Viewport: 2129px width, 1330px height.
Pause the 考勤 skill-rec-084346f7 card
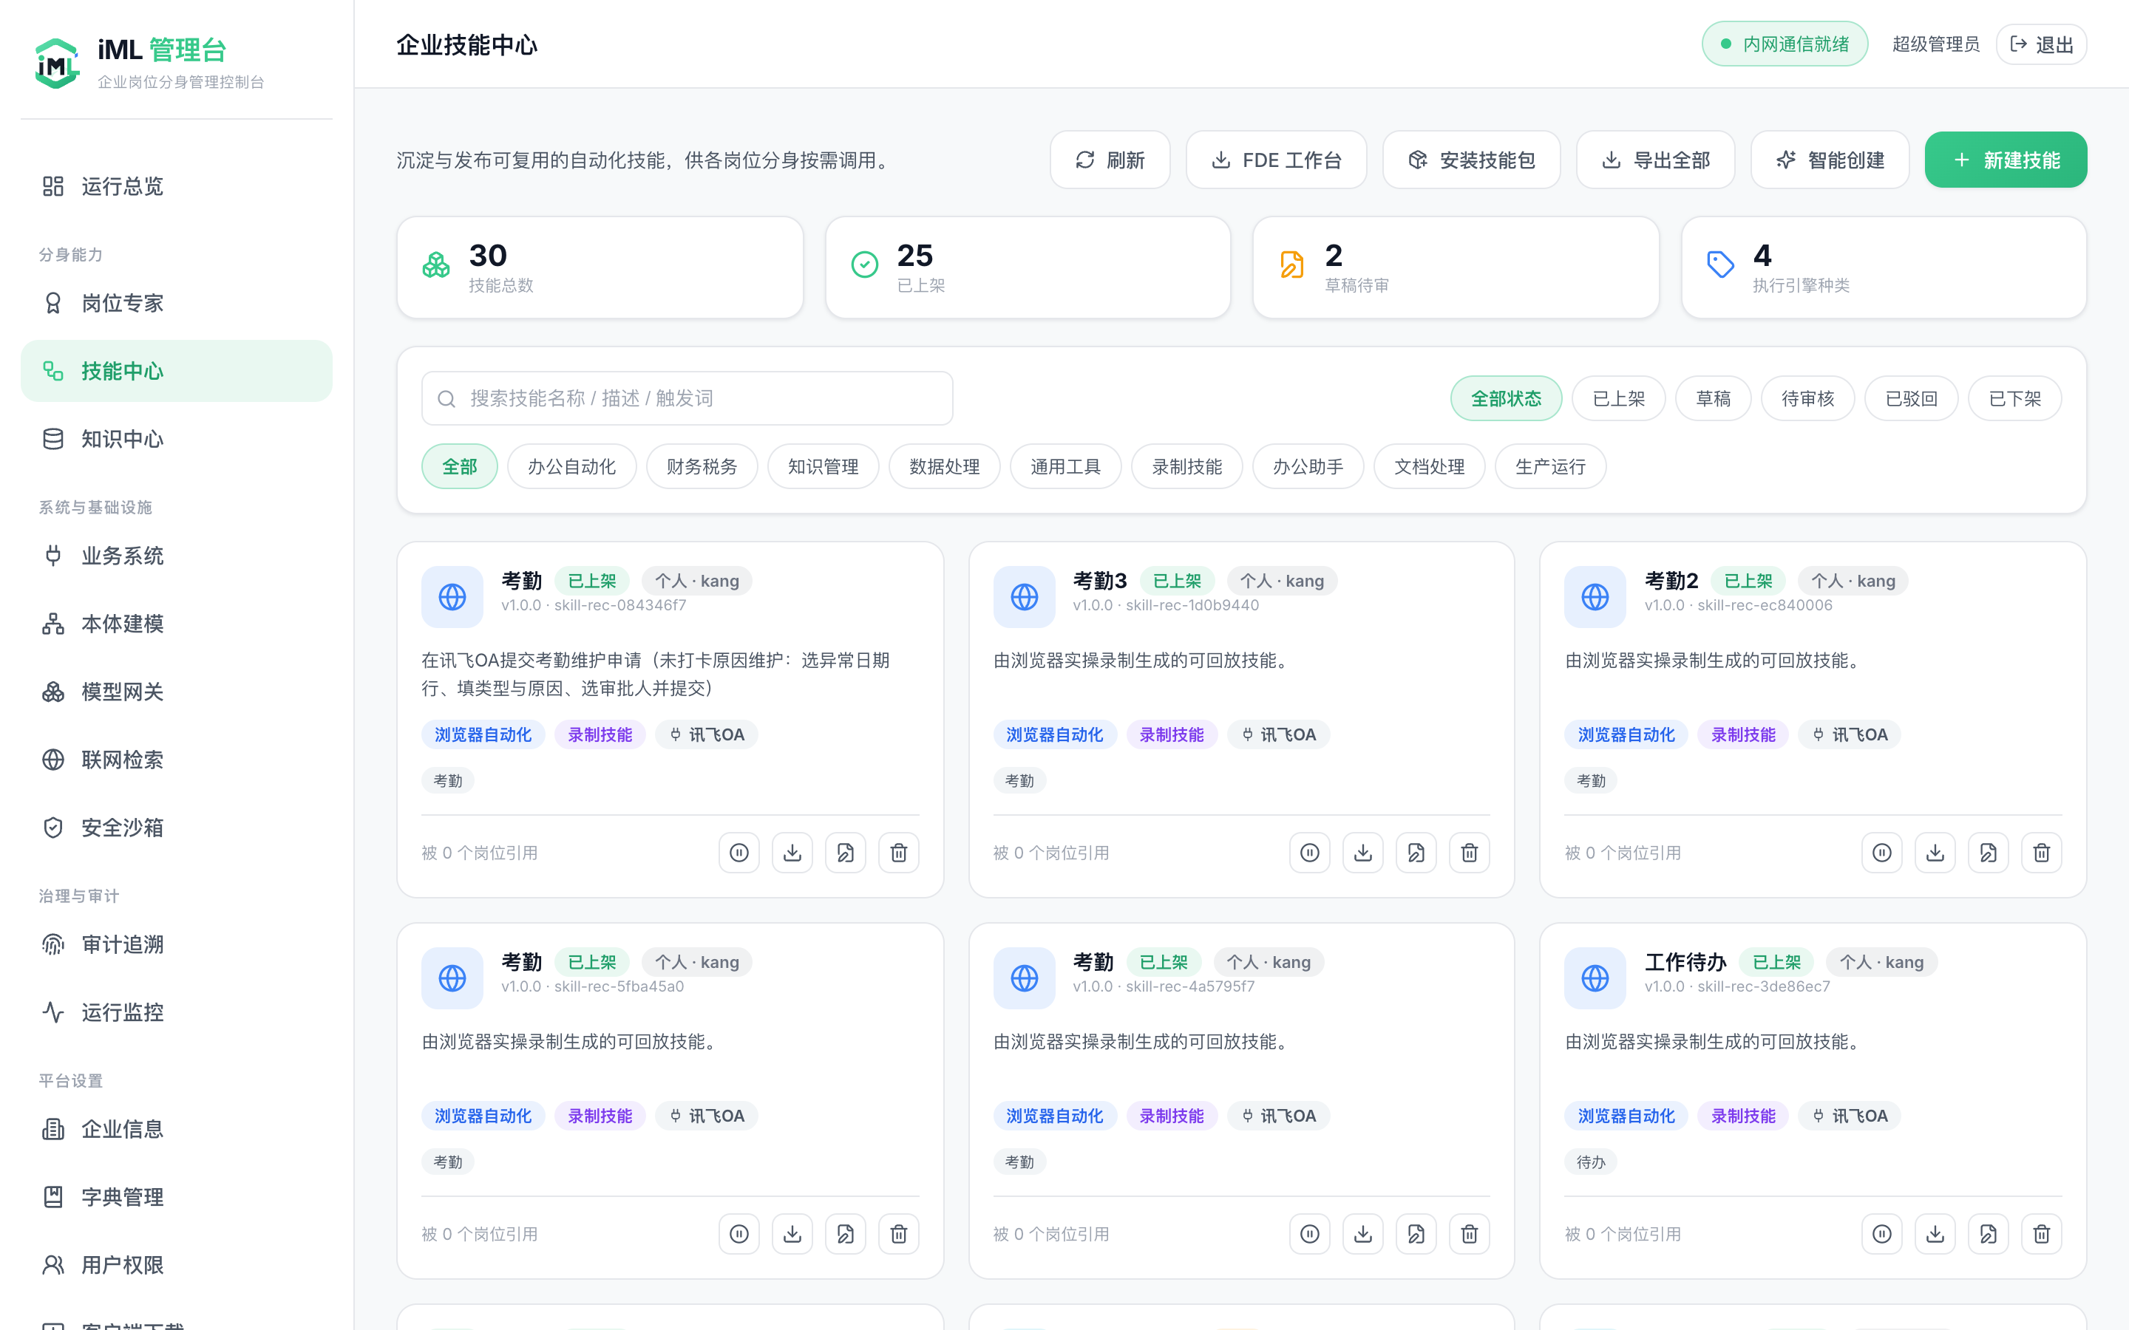[739, 853]
